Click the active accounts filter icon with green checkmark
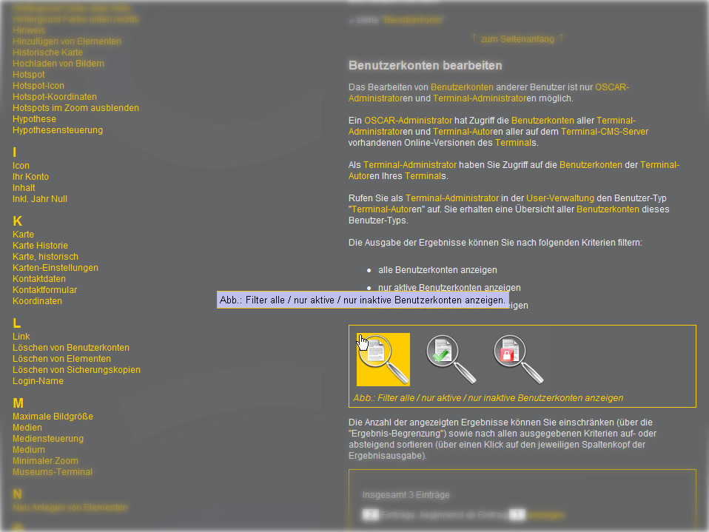Image resolution: width=709 pixels, height=532 pixels. pos(451,359)
